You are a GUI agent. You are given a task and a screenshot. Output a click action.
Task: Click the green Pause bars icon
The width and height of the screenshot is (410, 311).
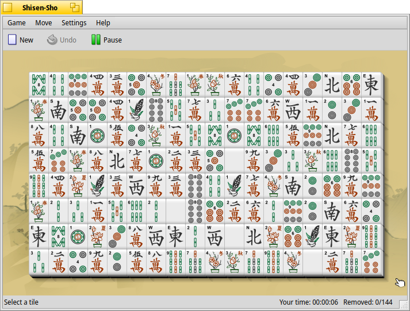(x=95, y=40)
